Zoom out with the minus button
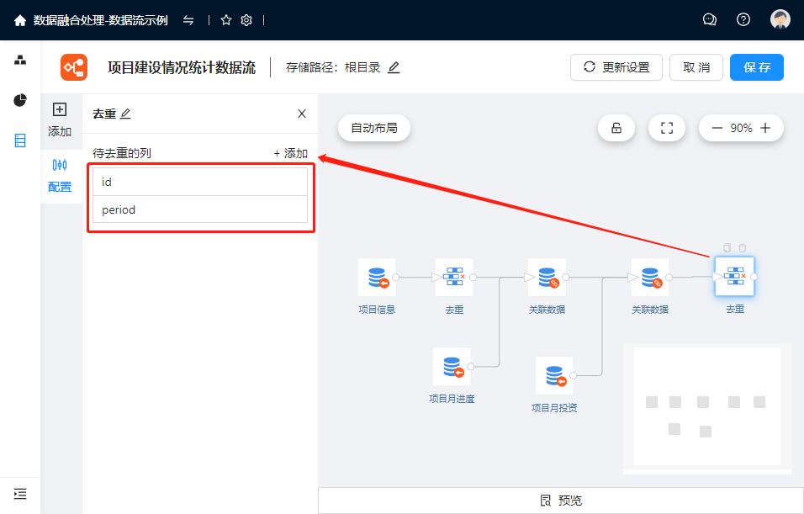 click(717, 128)
